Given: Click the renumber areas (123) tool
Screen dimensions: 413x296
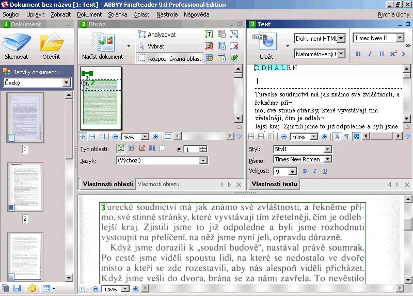Looking at the screenshot, I should [234, 34].
